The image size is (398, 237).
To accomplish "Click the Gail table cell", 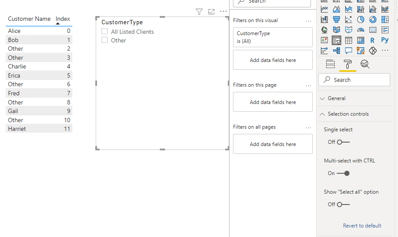I will coord(13,111).
